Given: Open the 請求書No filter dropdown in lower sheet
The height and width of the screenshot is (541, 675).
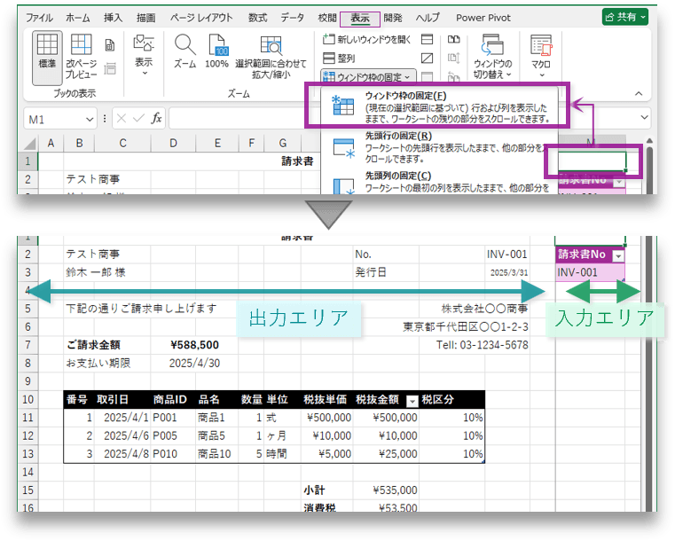Looking at the screenshot, I should (x=618, y=255).
